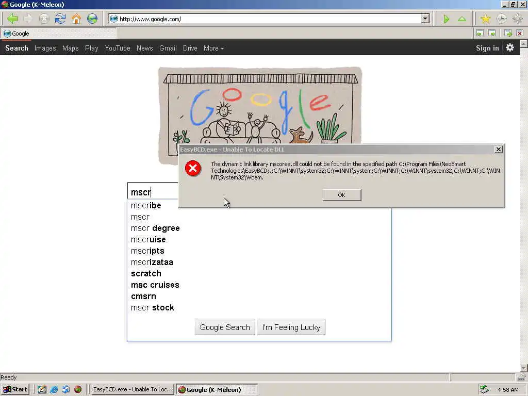Click OK in the EasyBCD error dialog
Image resolution: width=528 pixels, height=396 pixels.
tap(342, 195)
